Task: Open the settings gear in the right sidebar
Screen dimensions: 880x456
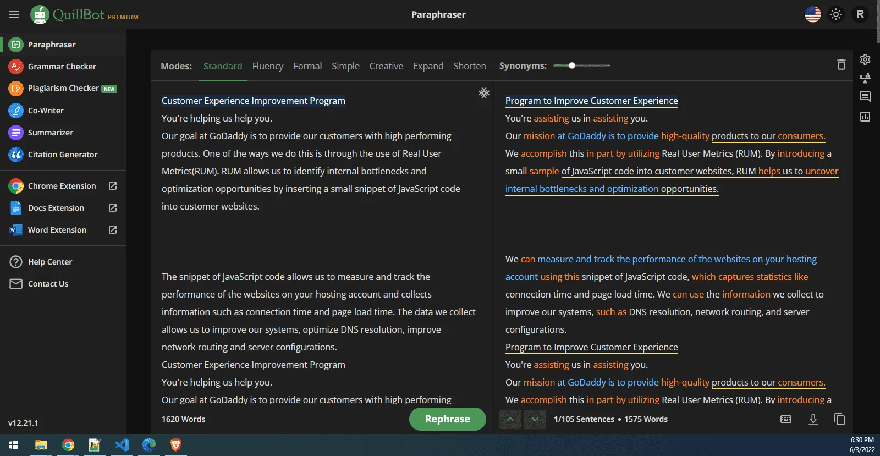Action: tap(865, 59)
